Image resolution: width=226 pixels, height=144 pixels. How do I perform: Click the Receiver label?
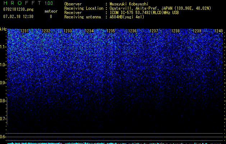click(73, 13)
